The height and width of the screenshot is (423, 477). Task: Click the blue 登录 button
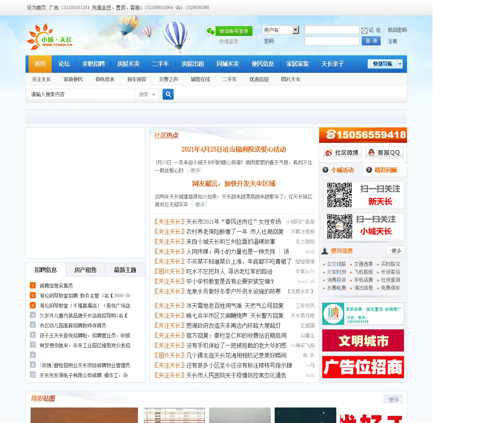pyautogui.click(x=371, y=41)
